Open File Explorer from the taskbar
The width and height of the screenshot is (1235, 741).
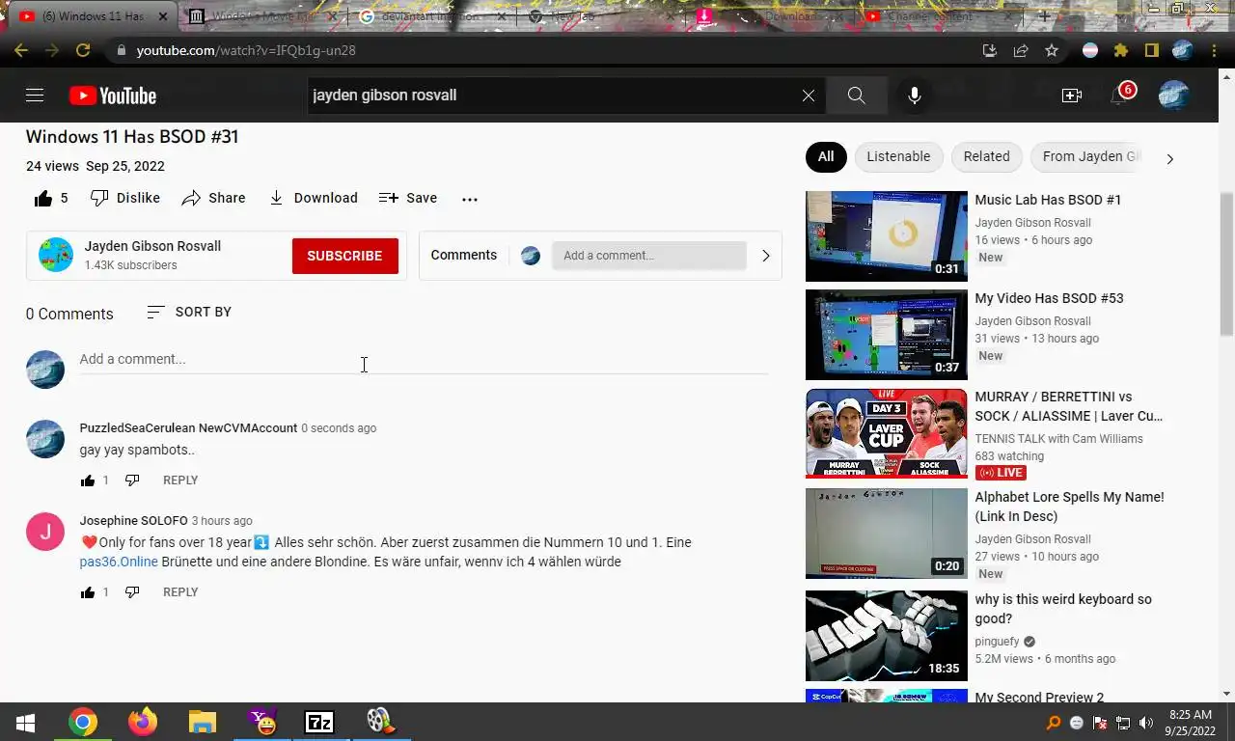(202, 722)
